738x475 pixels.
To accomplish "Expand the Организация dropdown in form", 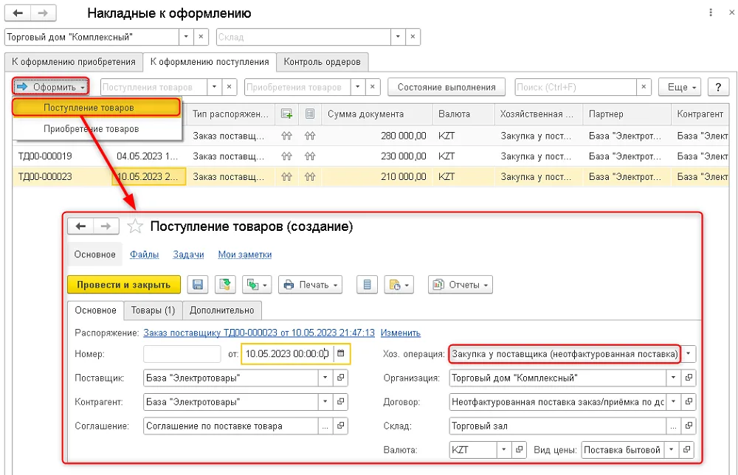I will (x=673, y=378).
